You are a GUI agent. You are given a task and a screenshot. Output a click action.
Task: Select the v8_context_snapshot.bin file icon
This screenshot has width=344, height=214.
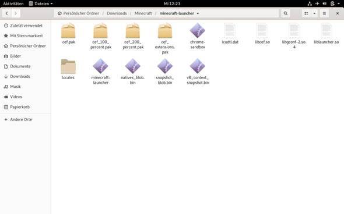(x=198, y=66)
